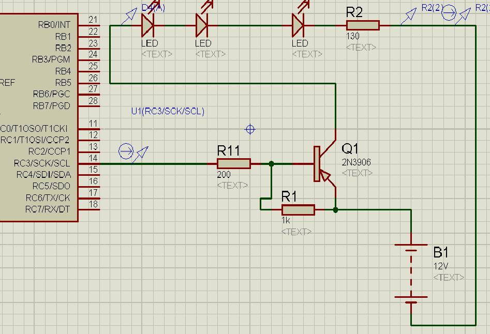The width and height of the screenshot is (490, 334).
Task: Click pin 18 RC7/RX/DT on the microcontroller
Action: [48, 209]
